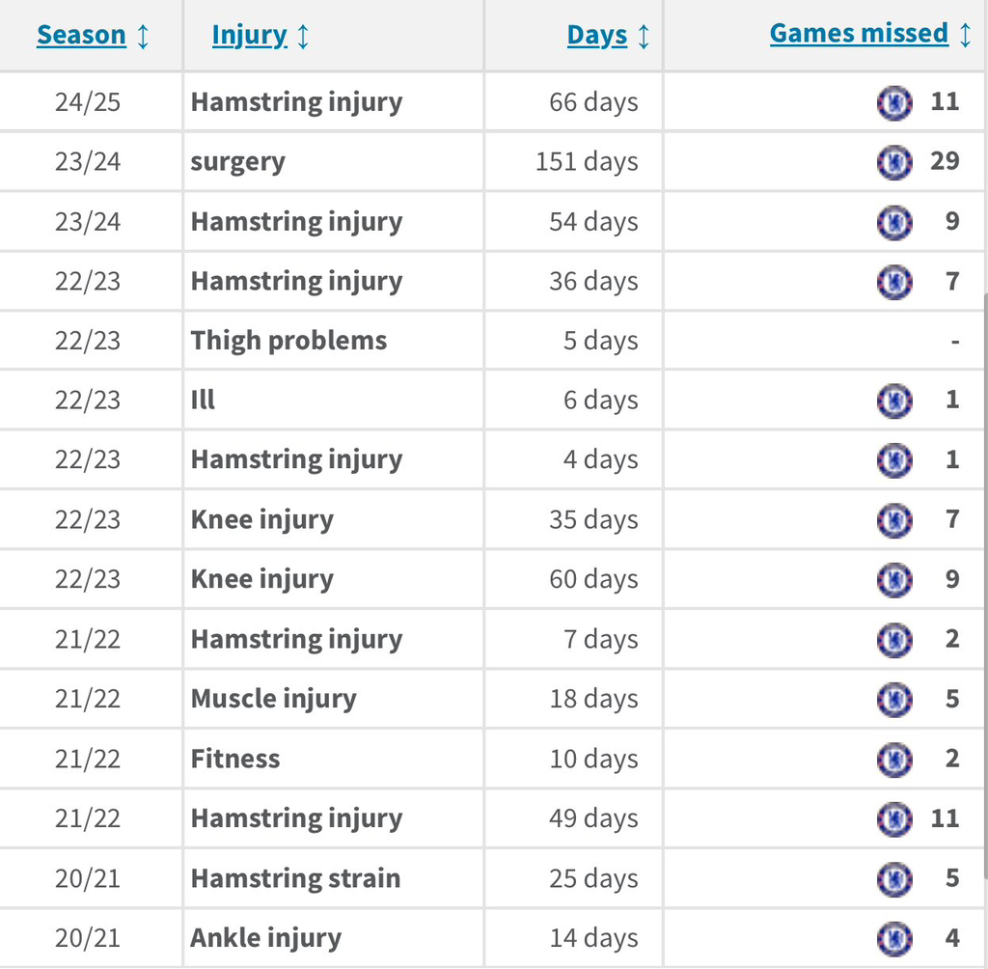988x969 pixels.
Task: Click the sort arrows next to Season
Action: click(143, 36)
